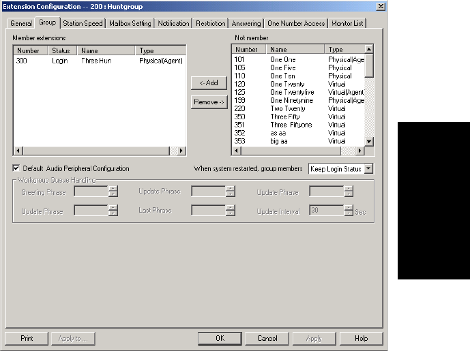The image size is (470, 351).
Task: Select non-member 101 One One
Action: click(x=298, y=59)
